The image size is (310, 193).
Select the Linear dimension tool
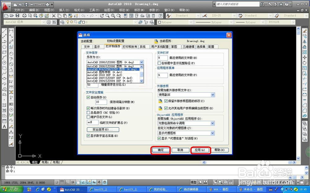pos(11,31)
